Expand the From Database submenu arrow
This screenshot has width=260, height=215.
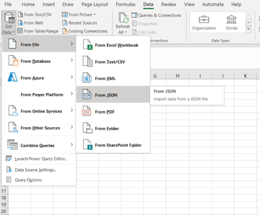click(x=72, y=60)
